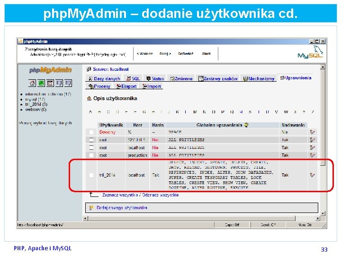Image resolution: width=341 pixels, height=255 pixels.
Task: Click the Użytkownik column header
Action: (x=111, y=125)
